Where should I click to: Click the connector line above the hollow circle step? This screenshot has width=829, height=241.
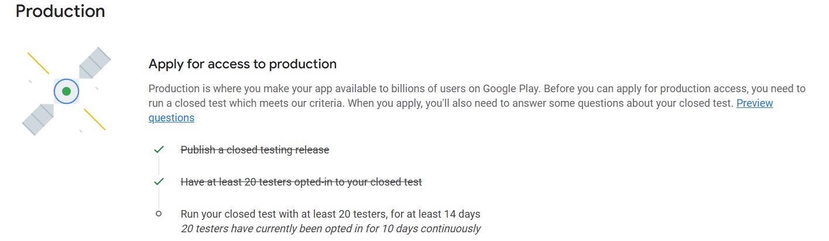(x=159, y=198)
